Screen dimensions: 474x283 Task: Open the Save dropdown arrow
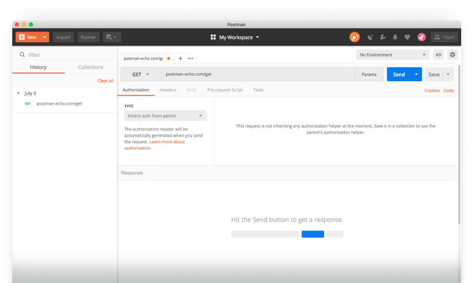(448, 74)
